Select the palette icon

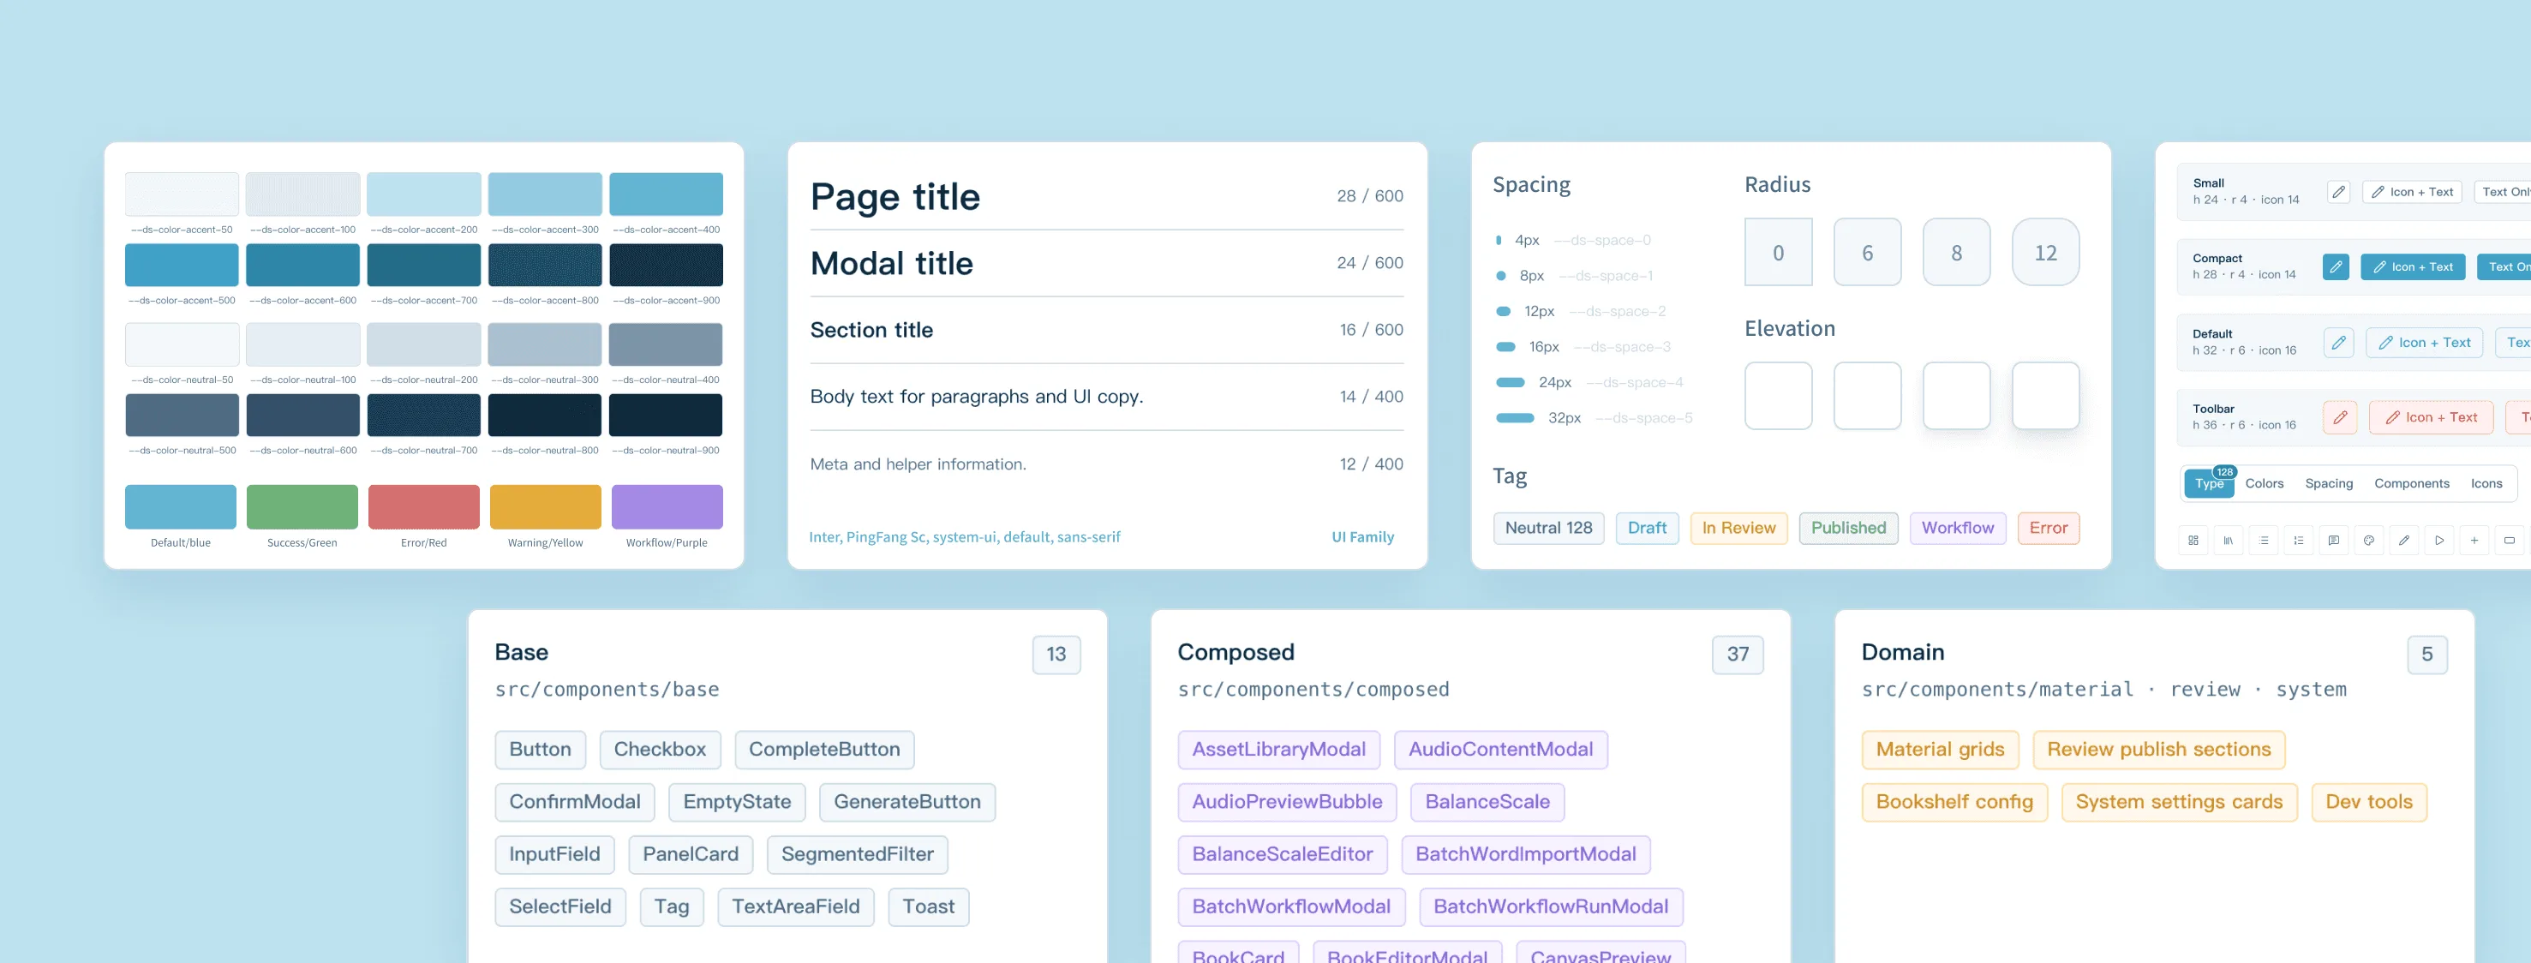click(2369, 540)
